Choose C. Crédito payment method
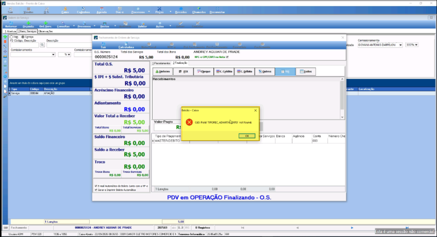437x237 pixels. tap(224, 72)
